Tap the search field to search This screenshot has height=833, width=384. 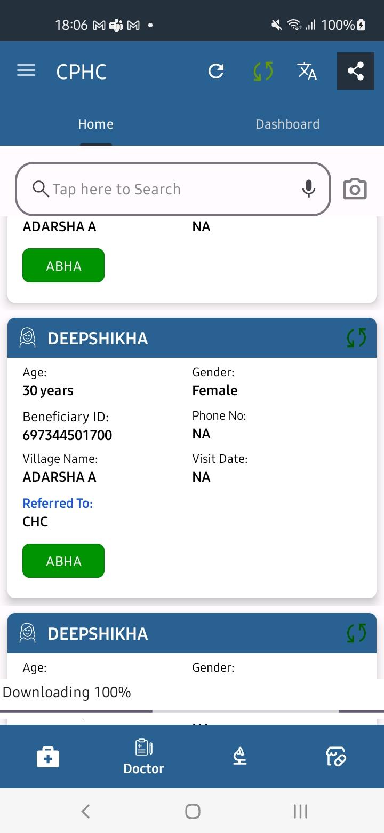(x=173, y=189)
